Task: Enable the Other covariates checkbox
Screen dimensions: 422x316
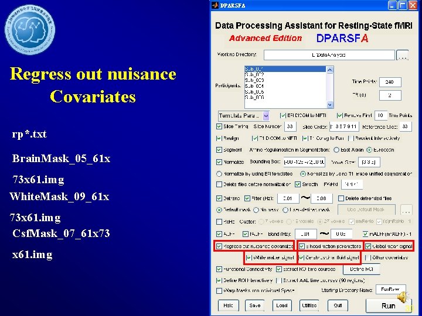Action: tap(367, 257)
